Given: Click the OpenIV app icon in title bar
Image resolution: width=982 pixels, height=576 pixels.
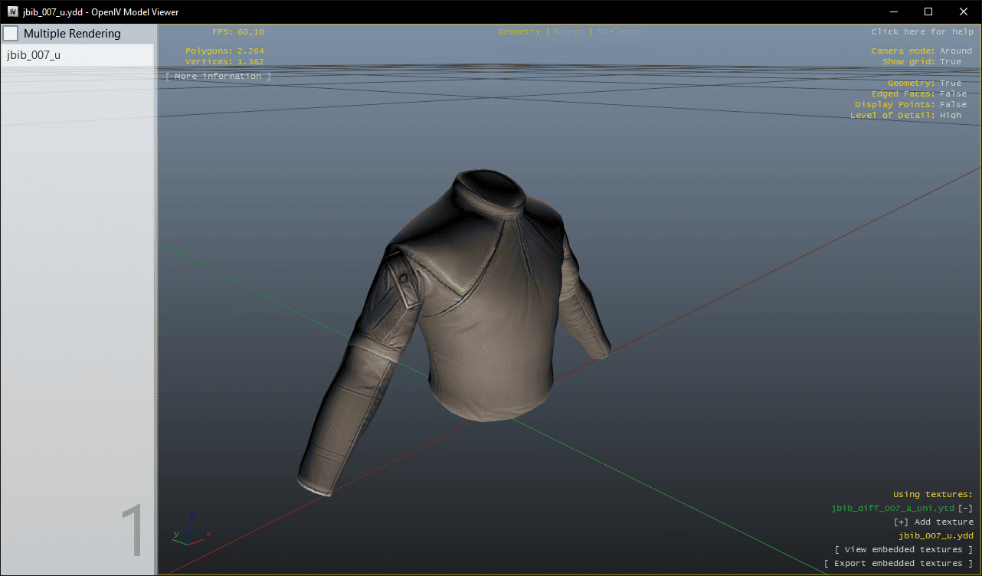Looking at the screenshot, I should coord(13,11).
